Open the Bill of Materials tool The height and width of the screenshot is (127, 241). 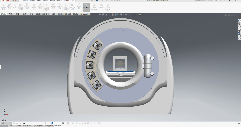(x=72, y=7)
